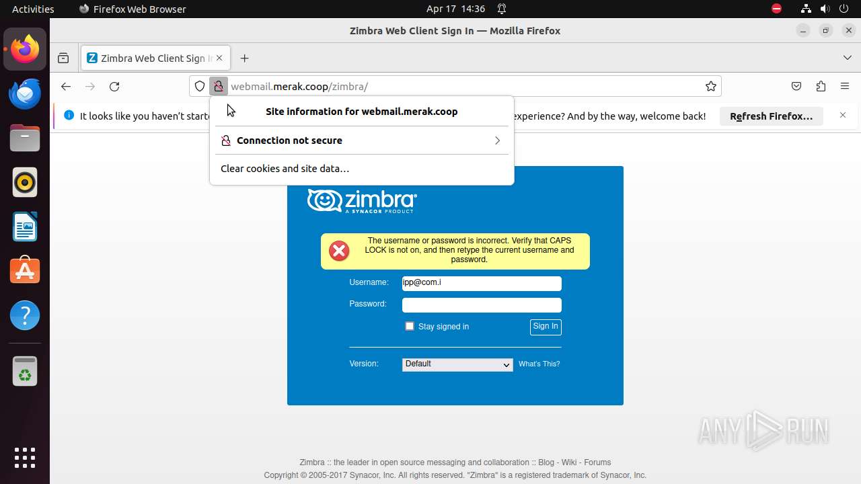Click the Sign In button
Viewport: 861px width, 484px height.
[546, 327]
